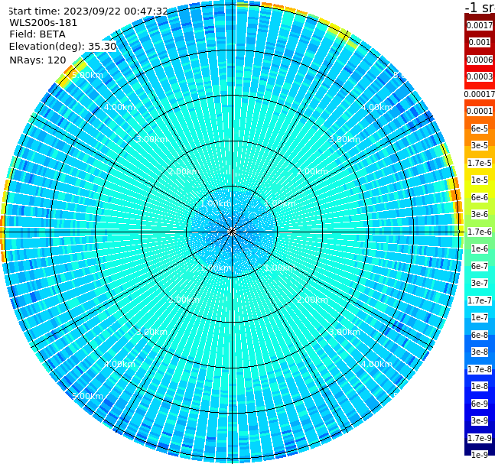Click the Start time 2023/09/22 00:47:32 text

[88, 11]
